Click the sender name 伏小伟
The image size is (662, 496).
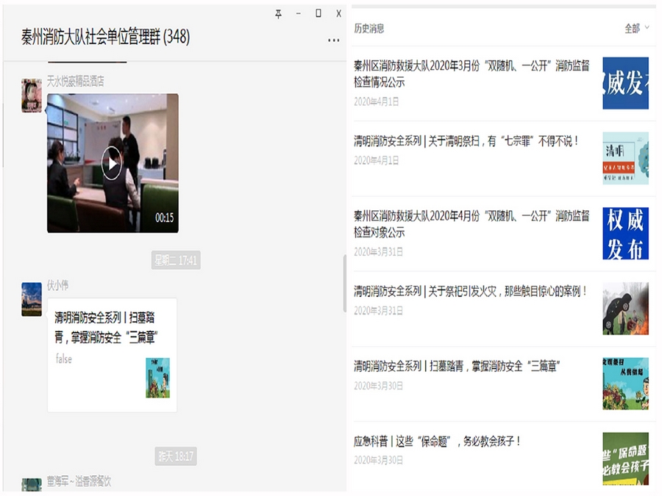[57, 285]
